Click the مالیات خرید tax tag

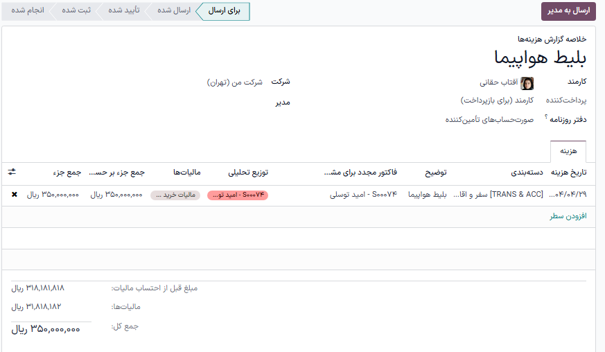(175, 195)
